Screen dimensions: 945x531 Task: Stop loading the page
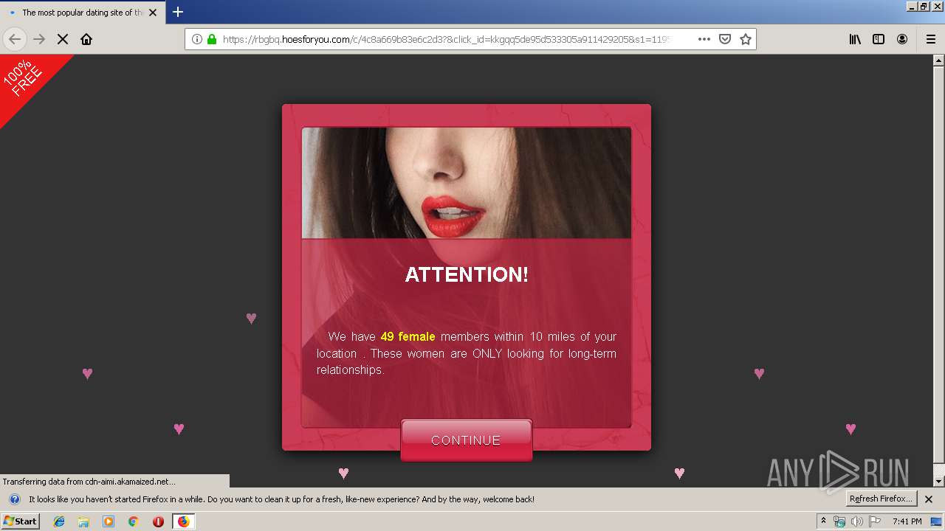point(63,39)
